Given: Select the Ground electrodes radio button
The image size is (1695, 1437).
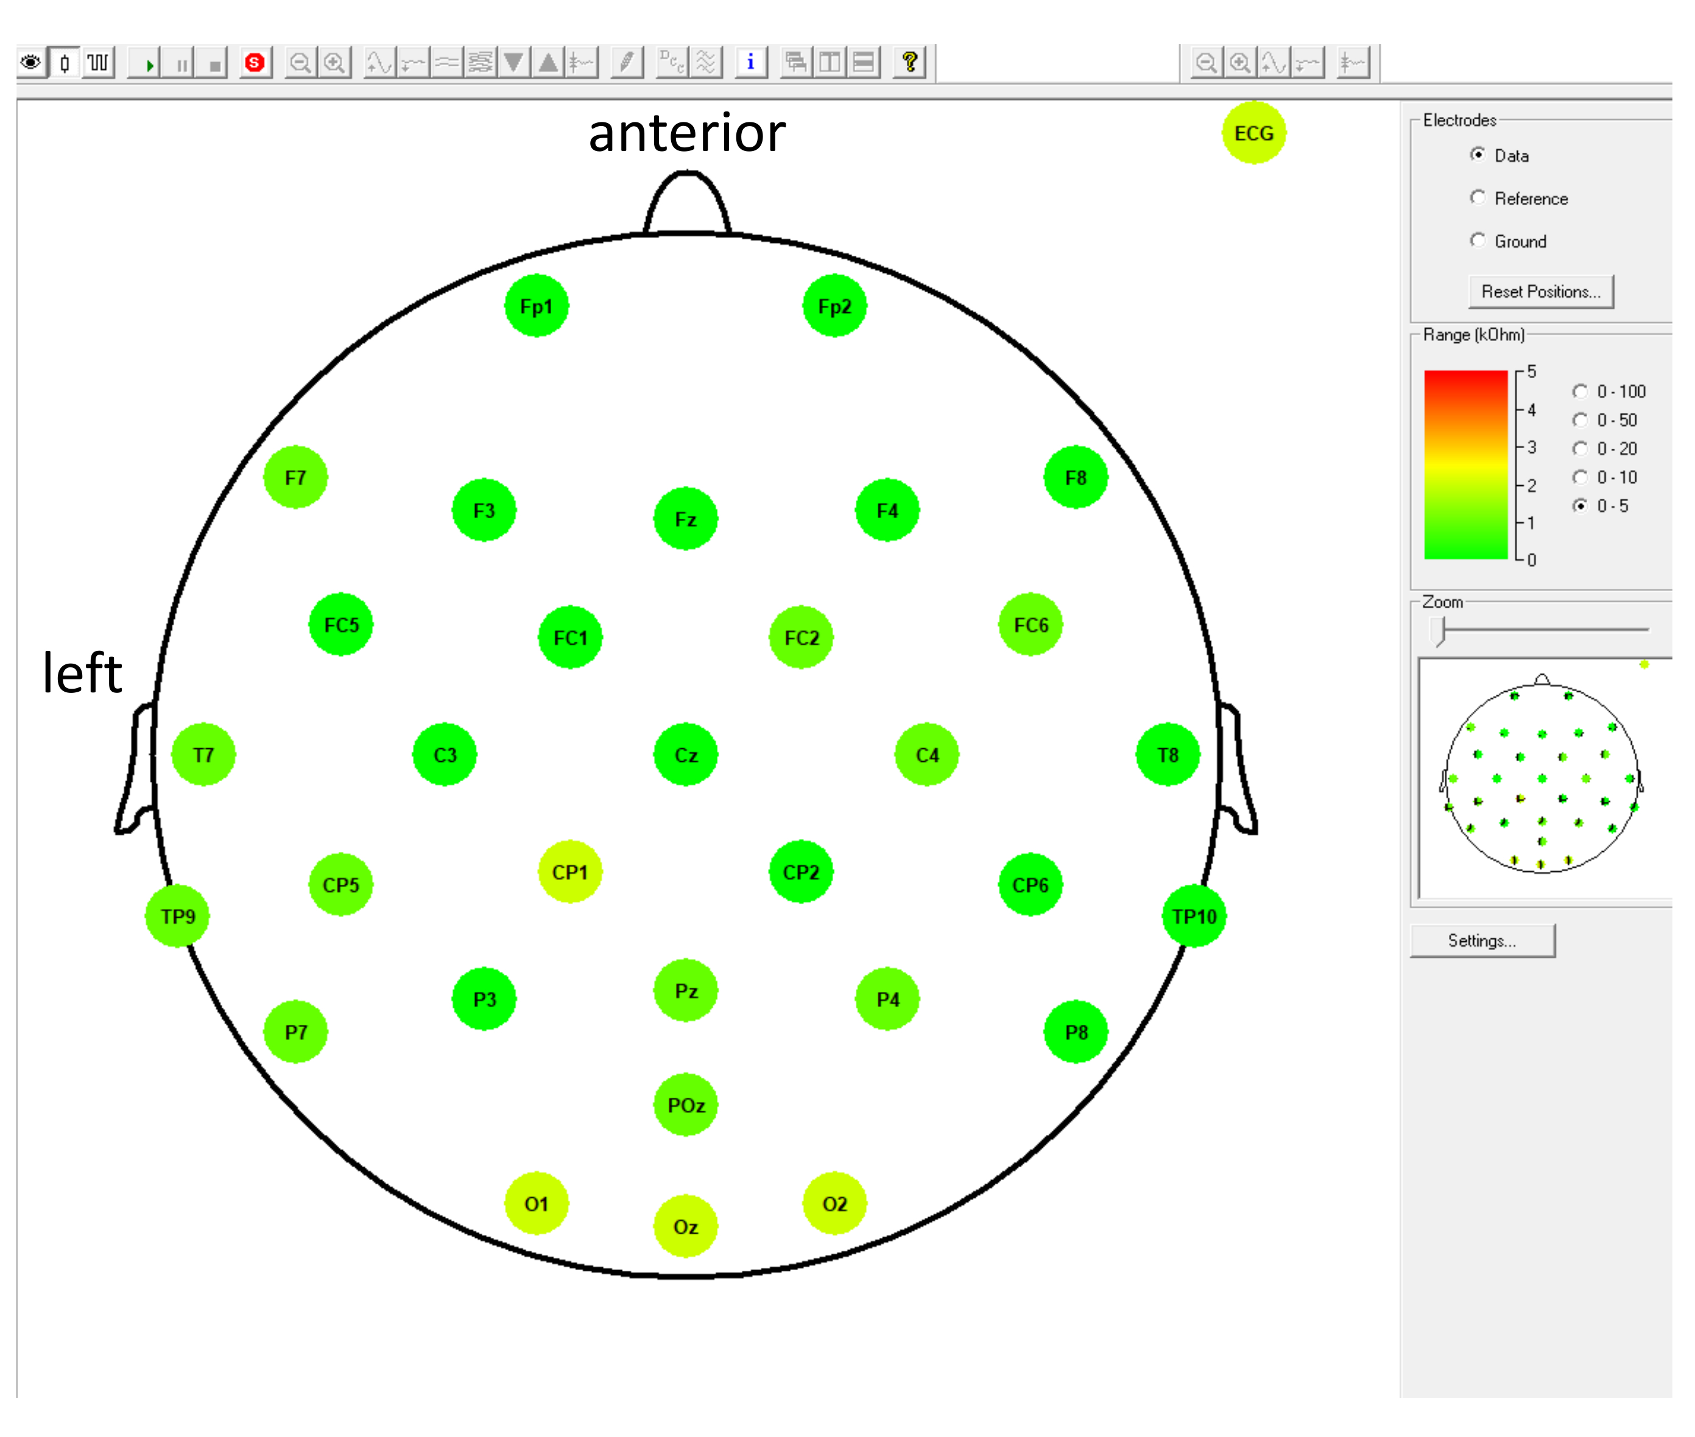Looking at the screenshot, I should point(1478,241).
